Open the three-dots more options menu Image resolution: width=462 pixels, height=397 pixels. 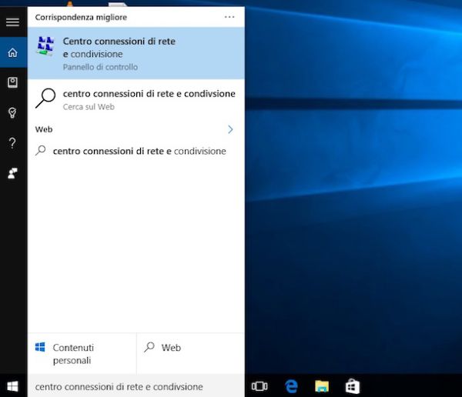229,16
